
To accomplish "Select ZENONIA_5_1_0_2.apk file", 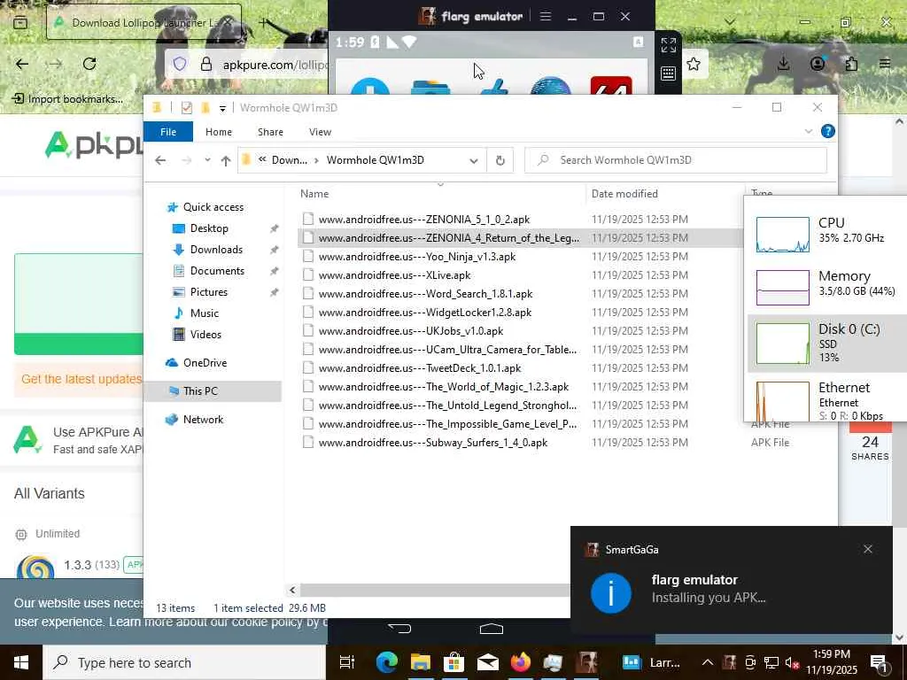I will [424, 220].
